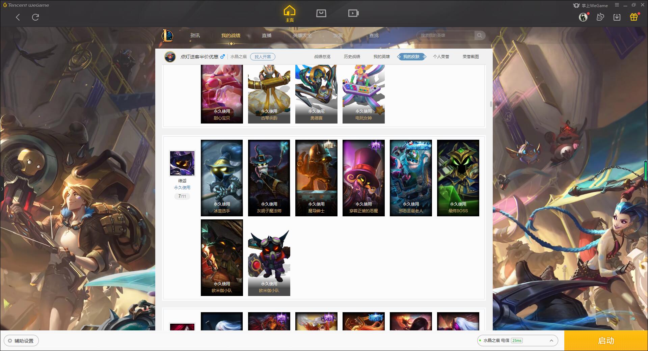Select the 我的皮肤 sub-tab
648x351 pixels.
[x=411, y=57]
